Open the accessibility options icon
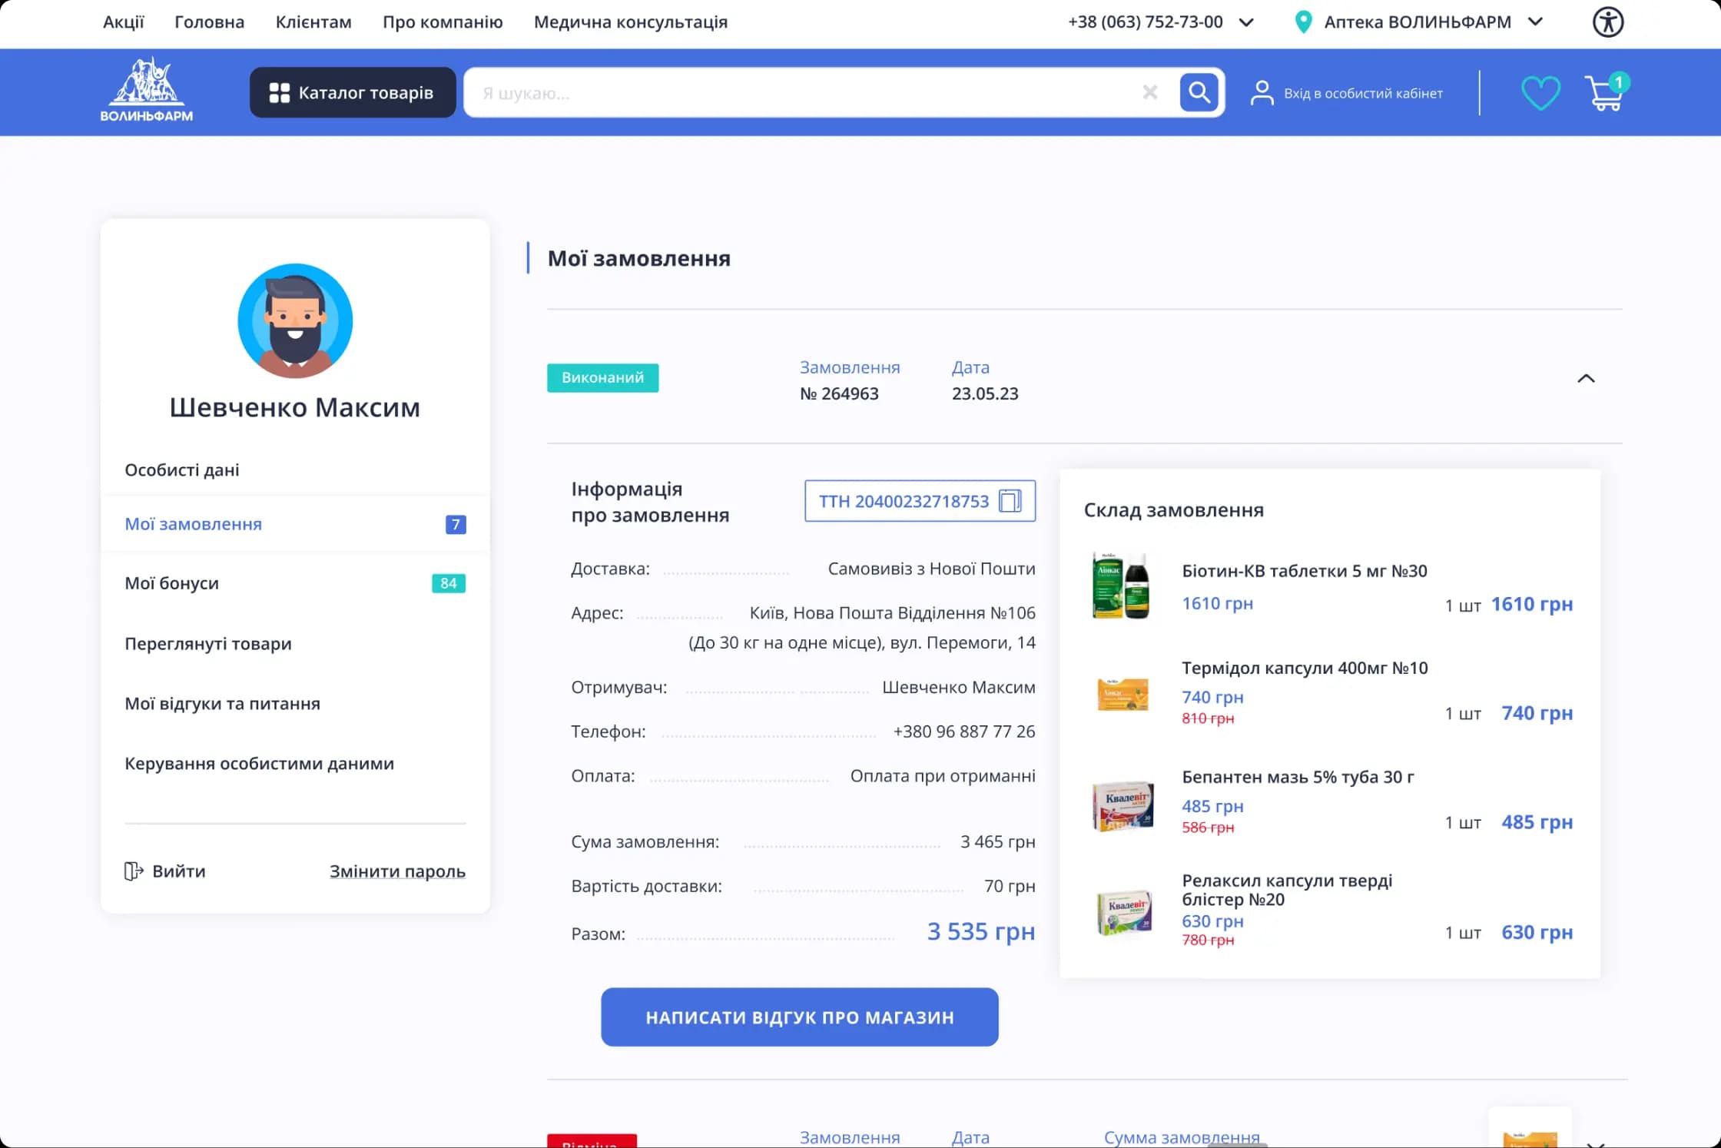 (1607, 22)
